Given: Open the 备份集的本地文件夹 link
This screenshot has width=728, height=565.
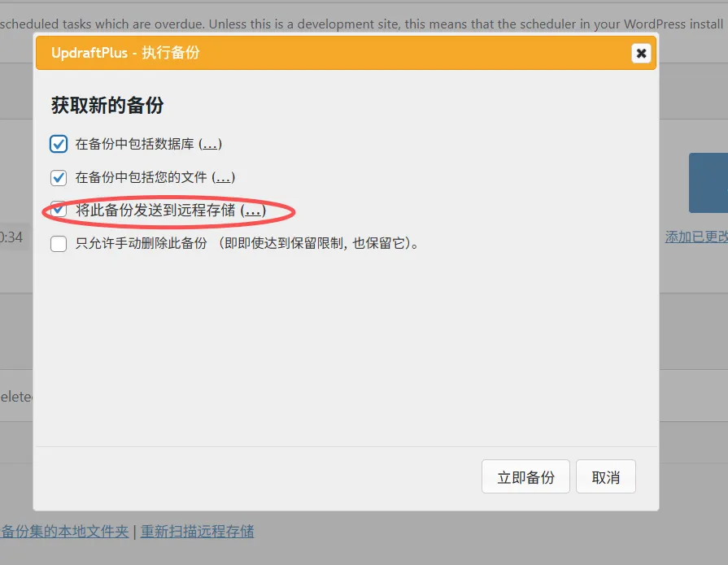Looking at the screenshot, I should (x=65, y=532).
